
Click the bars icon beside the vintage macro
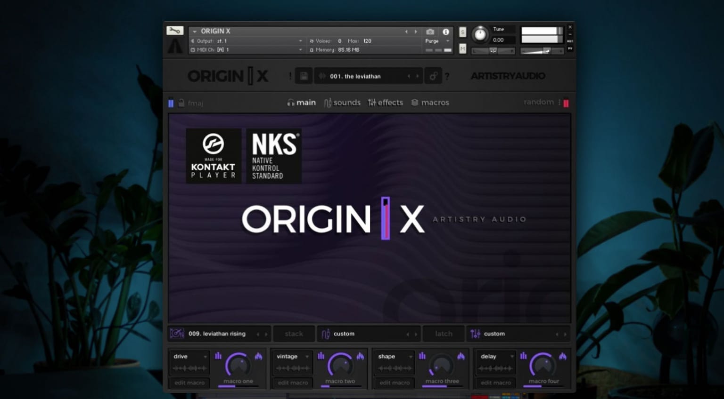[321, 356]
